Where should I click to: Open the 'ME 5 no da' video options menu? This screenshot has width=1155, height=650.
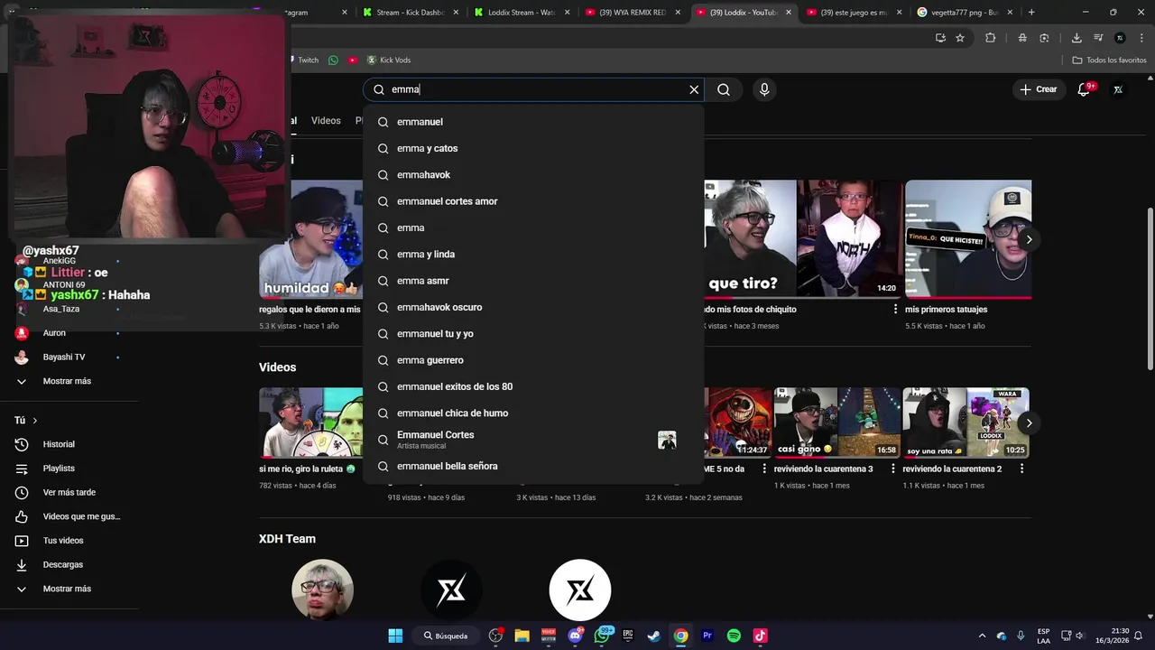tap(764, 469)
